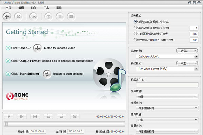The width and height of the screenshot is (203, 135).
Task: Click the ABC rename icon
Action: tap(33, 17)
